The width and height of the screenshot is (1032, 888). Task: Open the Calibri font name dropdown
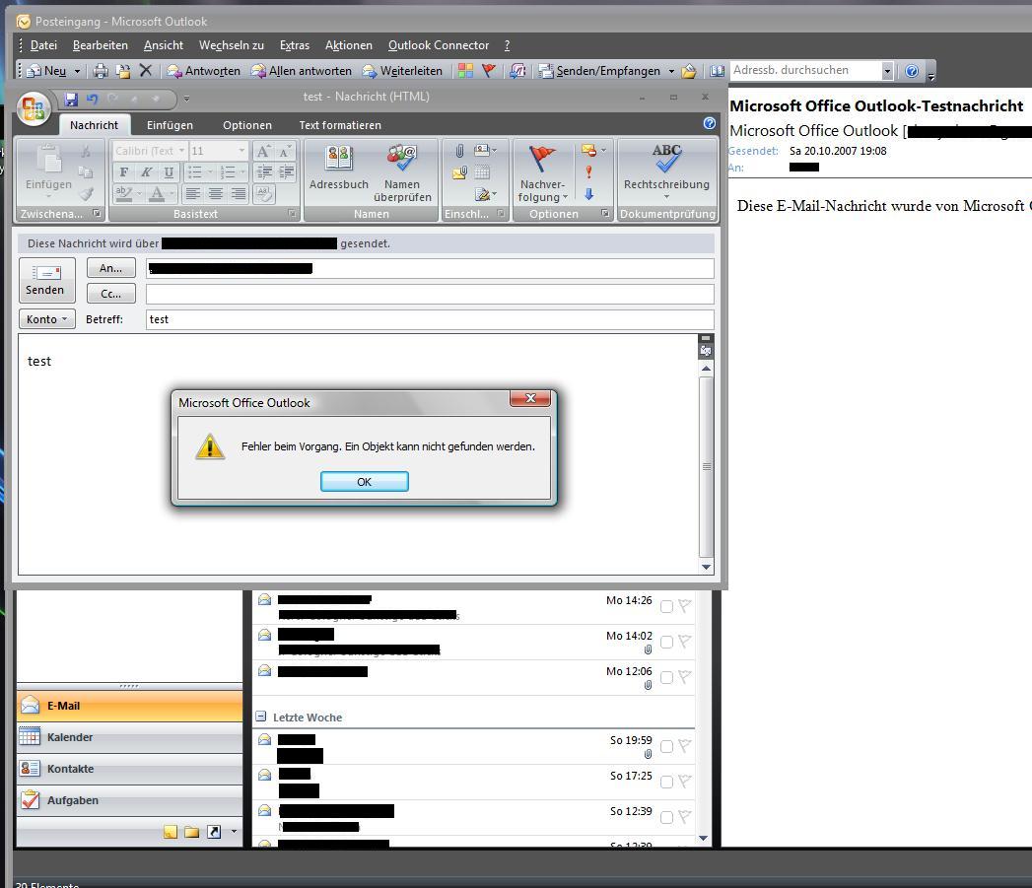[181, 151]
